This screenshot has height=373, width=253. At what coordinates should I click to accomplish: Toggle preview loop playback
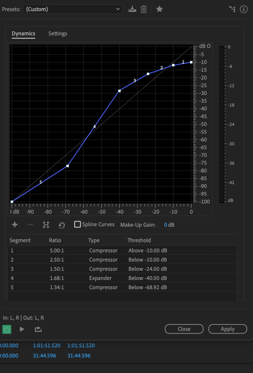[x=38, y=329]
